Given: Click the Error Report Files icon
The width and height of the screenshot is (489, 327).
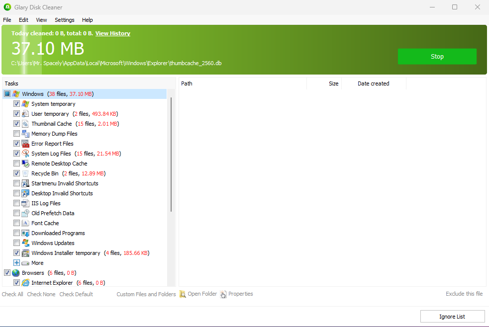Looking at the screenshot, I should [25, 144].
